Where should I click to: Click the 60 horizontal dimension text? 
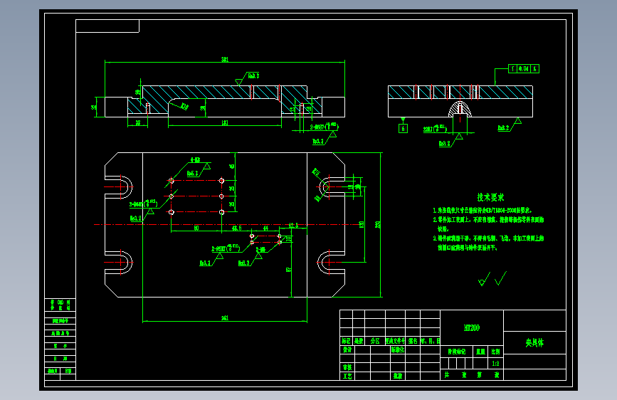point(196,228)
